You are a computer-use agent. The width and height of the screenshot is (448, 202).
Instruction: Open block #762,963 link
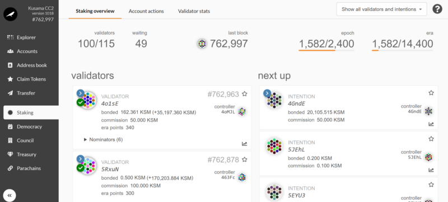tap(223, 94)
